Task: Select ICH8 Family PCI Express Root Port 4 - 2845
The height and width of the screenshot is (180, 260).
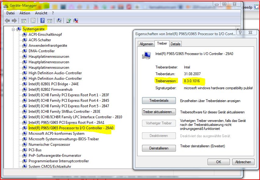Action: [x=69, y=100]
